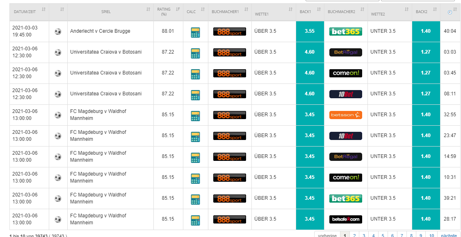The image size is (461, 237).
Task: Click ÜBER 3.5 in Anderlecht row
Action: (x=265, y=31)
